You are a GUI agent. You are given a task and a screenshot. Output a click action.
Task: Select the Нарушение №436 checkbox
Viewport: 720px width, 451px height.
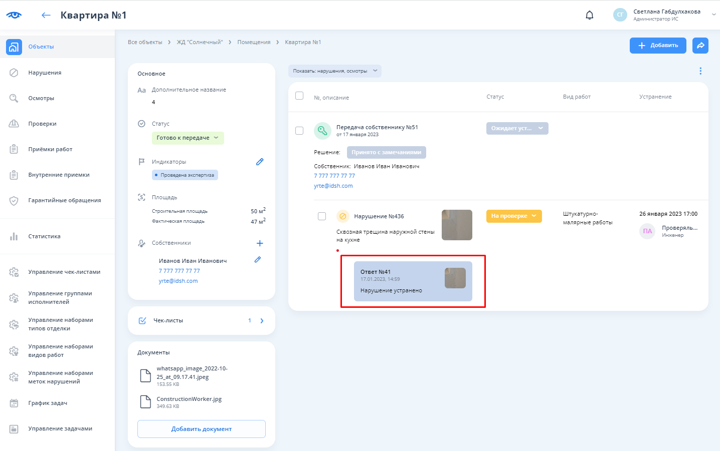[x=322, y=216]
